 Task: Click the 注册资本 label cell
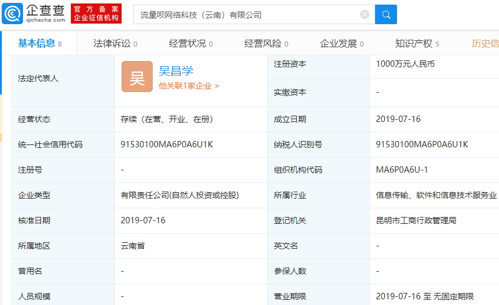(x=319, y=67)
